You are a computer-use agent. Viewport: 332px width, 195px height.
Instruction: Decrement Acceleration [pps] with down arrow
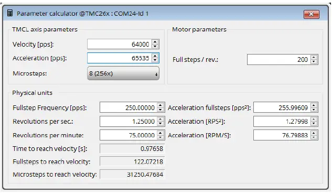click(155, 60)
